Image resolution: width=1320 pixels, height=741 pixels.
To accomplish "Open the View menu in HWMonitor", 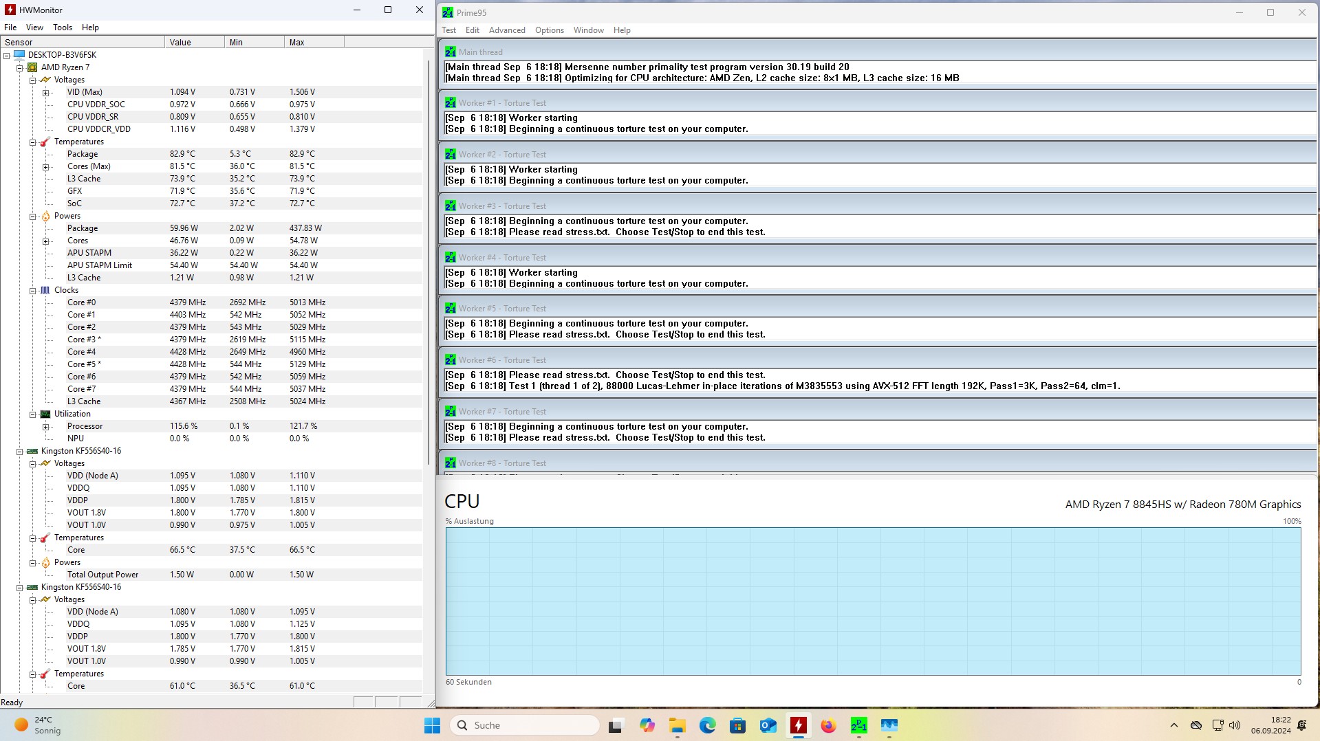I will 34,27.
